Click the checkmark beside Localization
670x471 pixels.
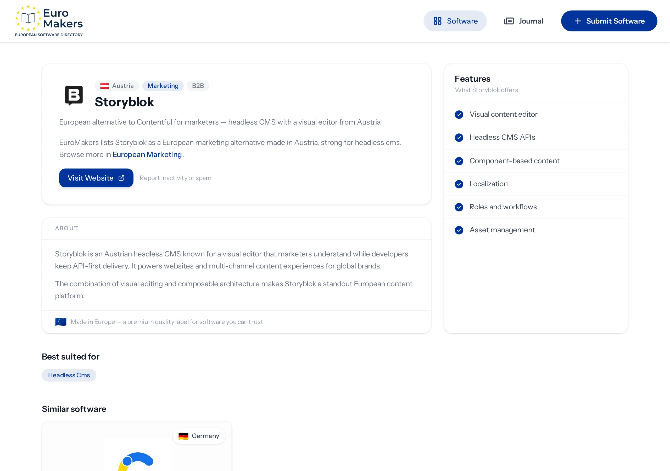click(459, 184)
